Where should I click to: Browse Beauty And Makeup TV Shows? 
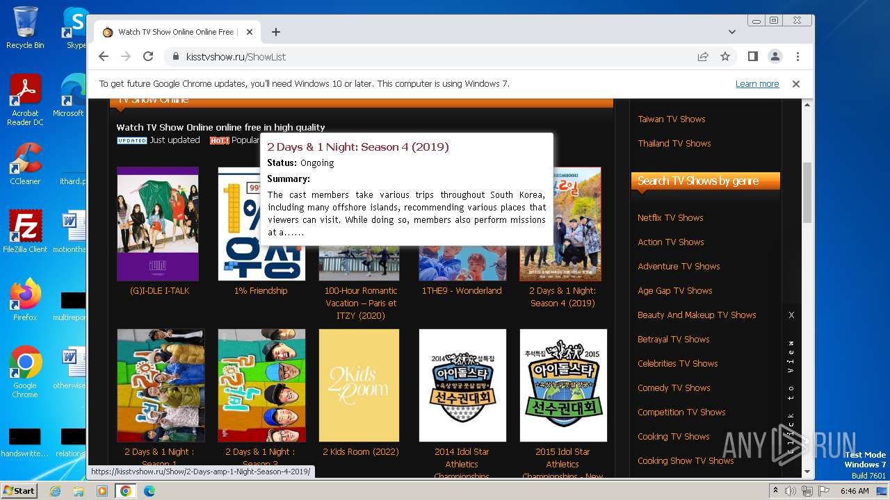[x=697, y=315]
